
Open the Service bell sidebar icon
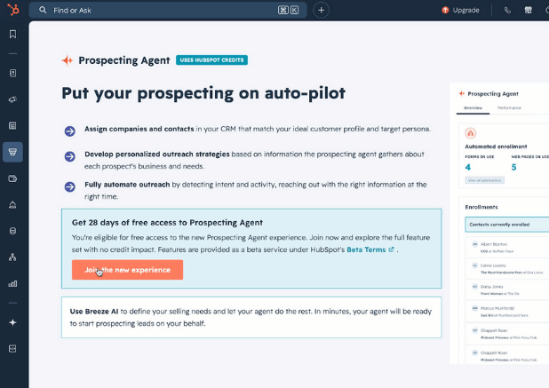coord(12,205)
